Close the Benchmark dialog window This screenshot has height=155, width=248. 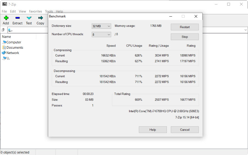tap(196, 16)
